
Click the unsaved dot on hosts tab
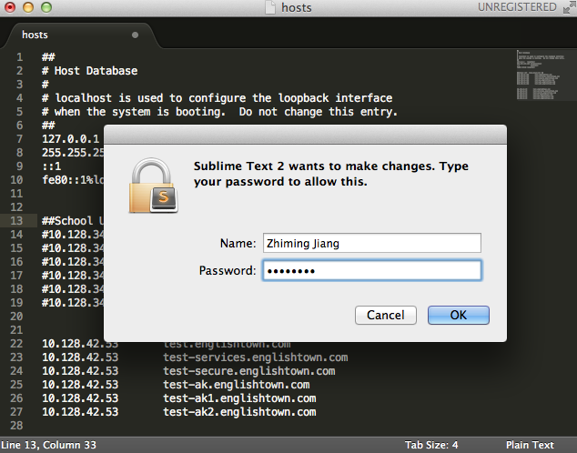(x=135, y=35)
